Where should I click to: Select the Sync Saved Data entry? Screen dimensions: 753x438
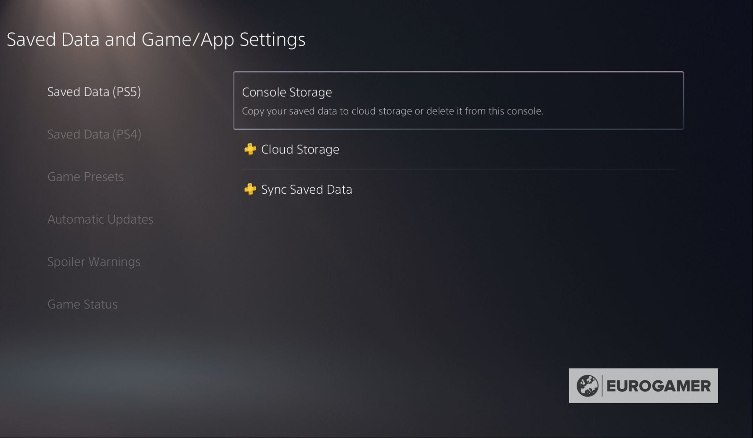click(x=458, y=190)
